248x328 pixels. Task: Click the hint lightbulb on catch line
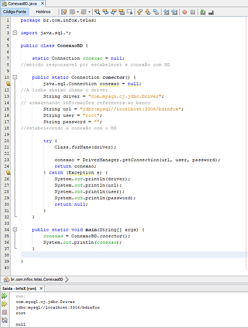coord(8,173)
